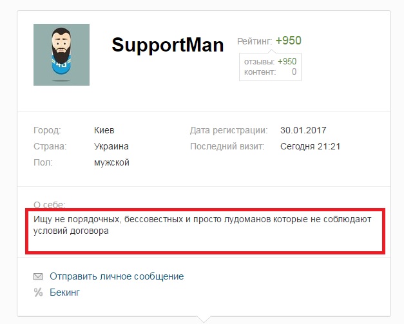Select the city value Киев
The height and width of the screenshot is (324, 404).
pyautogui.click(x=104, y=130)
